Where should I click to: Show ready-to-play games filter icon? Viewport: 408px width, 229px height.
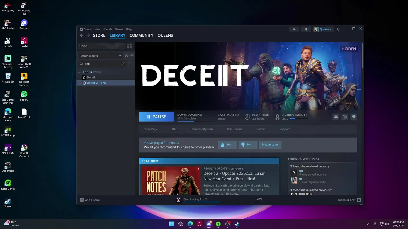coord(132,56)
